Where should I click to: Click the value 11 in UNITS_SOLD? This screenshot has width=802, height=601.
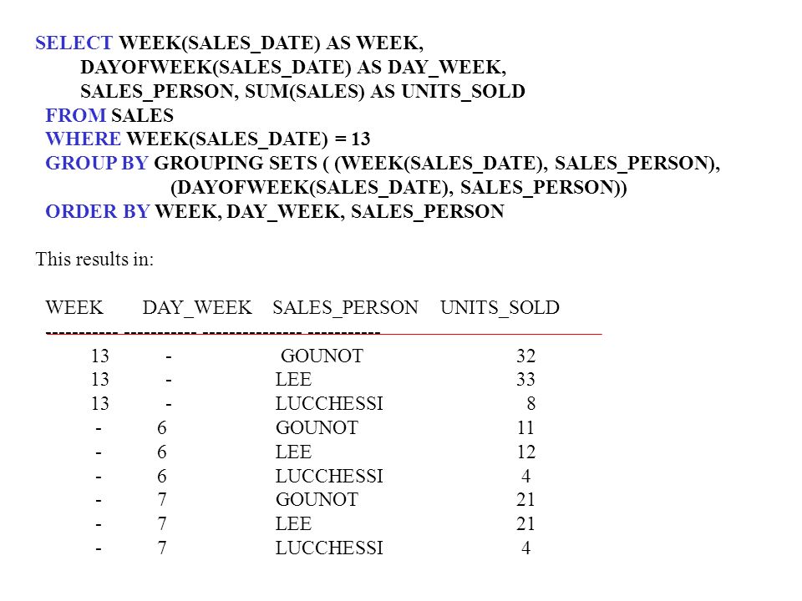pos(525,427)
